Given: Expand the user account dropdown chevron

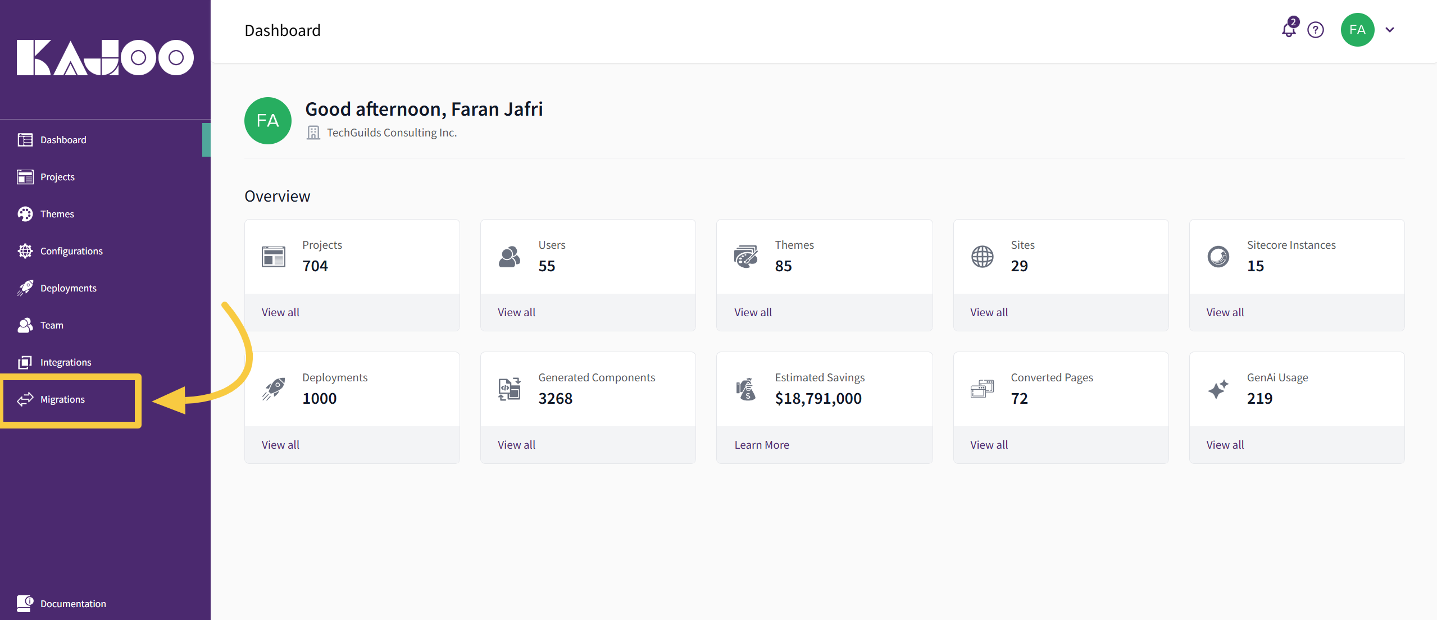Looking at the screenshot, I should [x=1390, y=30].
